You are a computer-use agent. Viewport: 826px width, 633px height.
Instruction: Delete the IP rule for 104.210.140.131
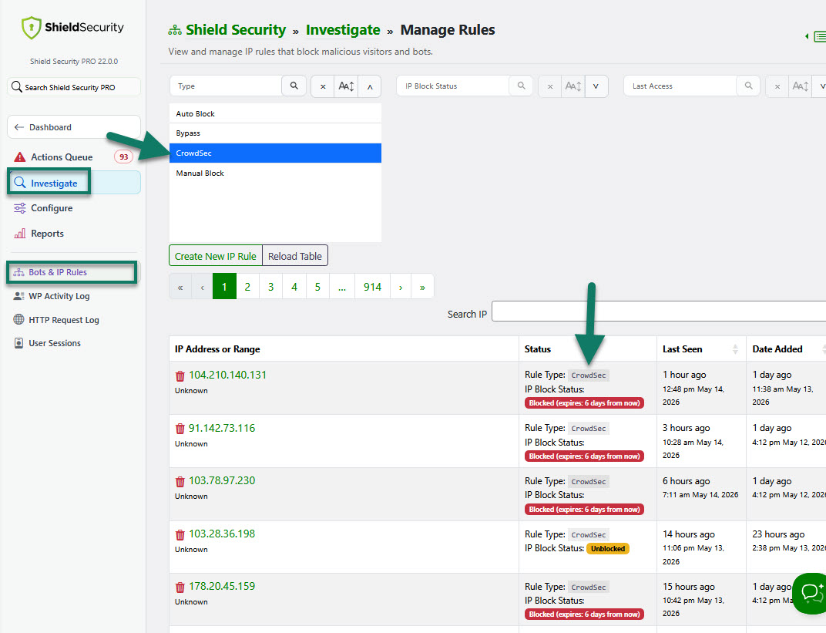tap(180, 375)
